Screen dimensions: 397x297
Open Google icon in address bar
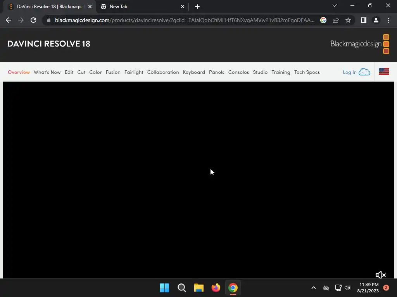tap(323, 20)
